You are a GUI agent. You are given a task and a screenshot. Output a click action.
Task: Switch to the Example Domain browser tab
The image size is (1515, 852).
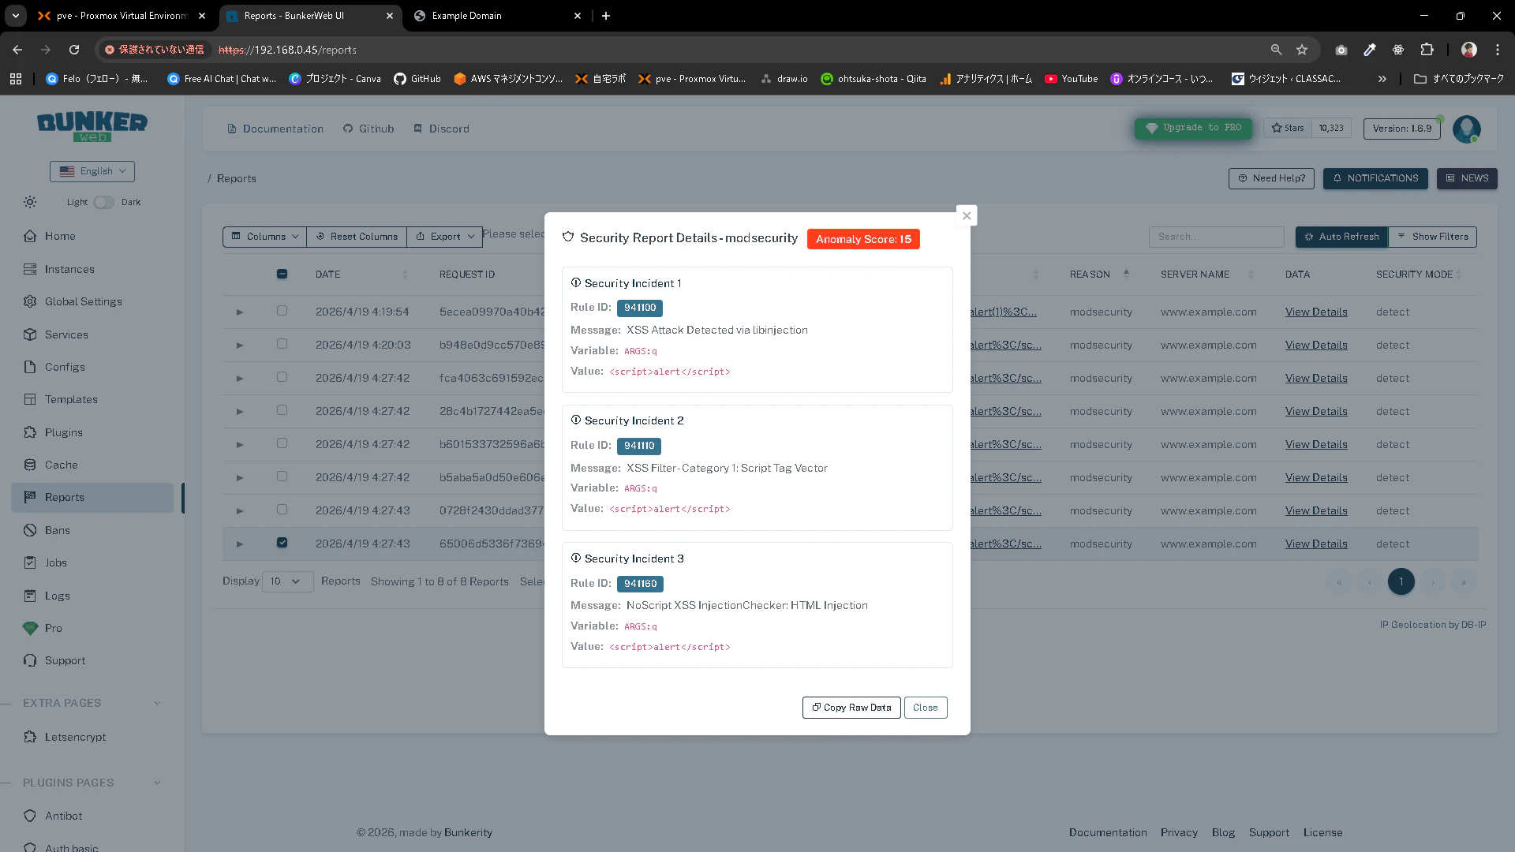tap(497, 16)
